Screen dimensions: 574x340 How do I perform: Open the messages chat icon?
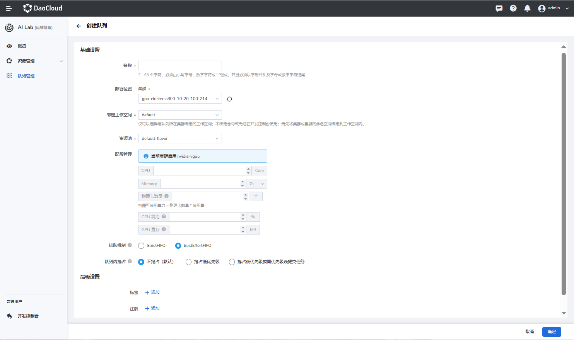pos(499,8)
